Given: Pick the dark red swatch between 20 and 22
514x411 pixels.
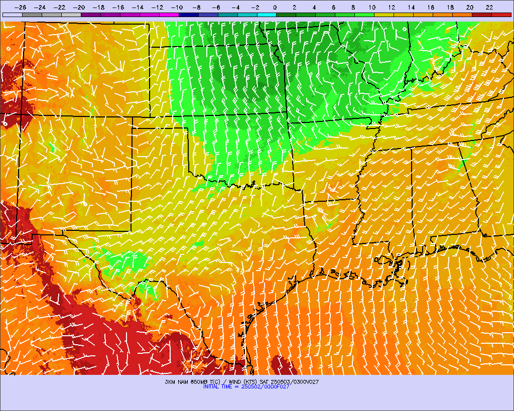Looking at the screenshot, I should (x=482, y=15).
